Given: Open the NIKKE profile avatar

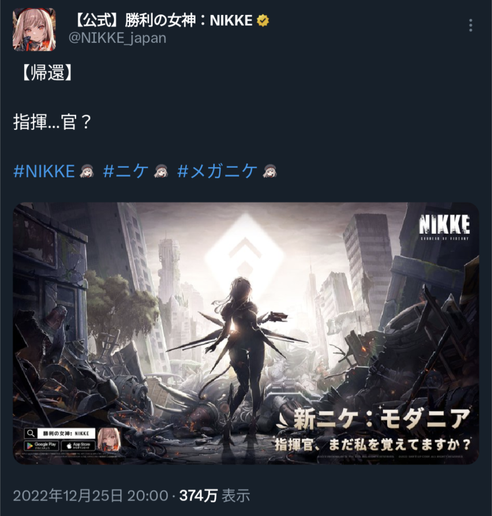Looking at the screenshot, I should click(34, 30).
